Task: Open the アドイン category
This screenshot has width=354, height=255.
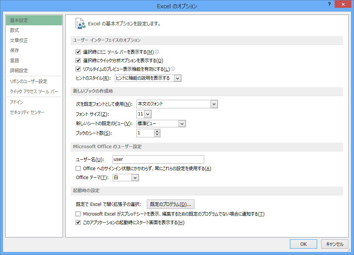Action: (x=34, y=102)
